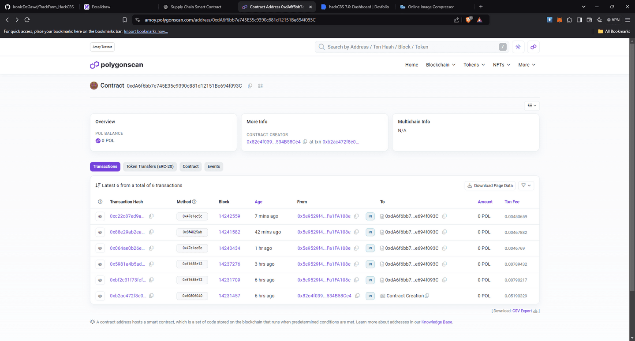Viewport: 635px width, 341px height.
Task: Preview transaction 0x064ae0b26e with eye icon
Action: pyautogui.click(x=100, y=248)
